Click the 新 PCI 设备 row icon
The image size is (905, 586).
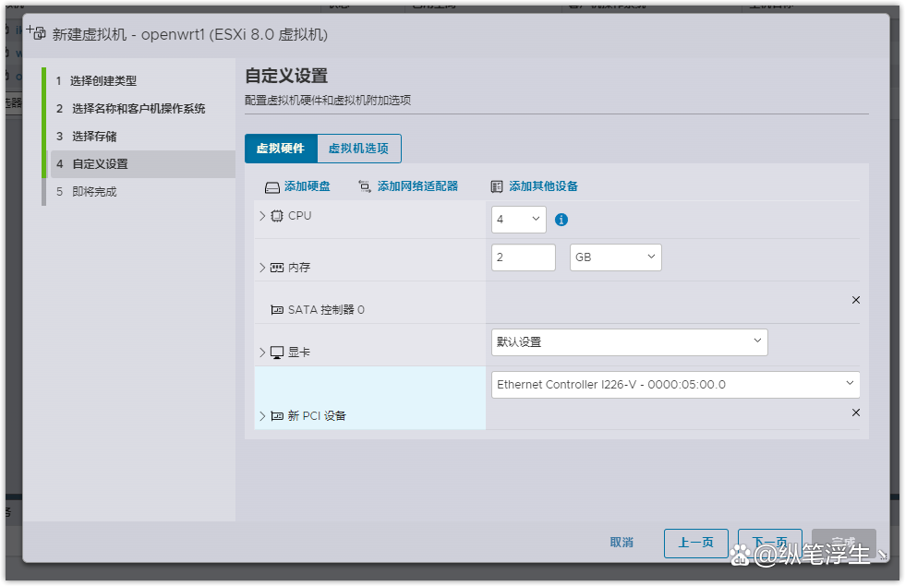pos(278,416)
